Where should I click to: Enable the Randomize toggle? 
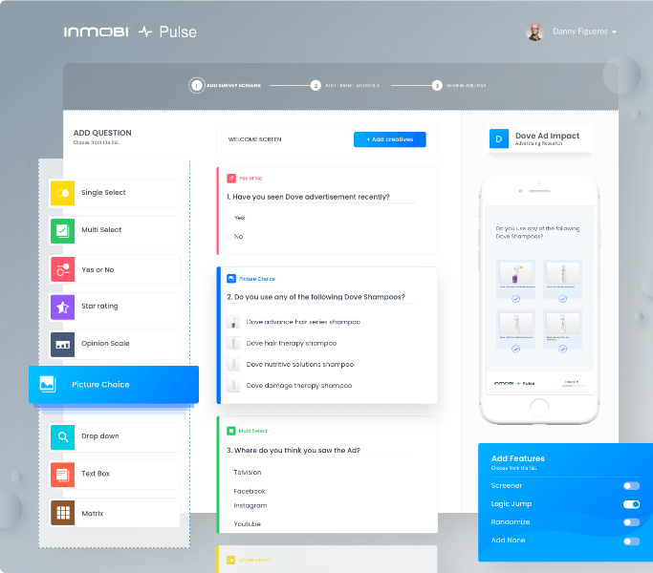pyautogui.click(x=631, y=522)
